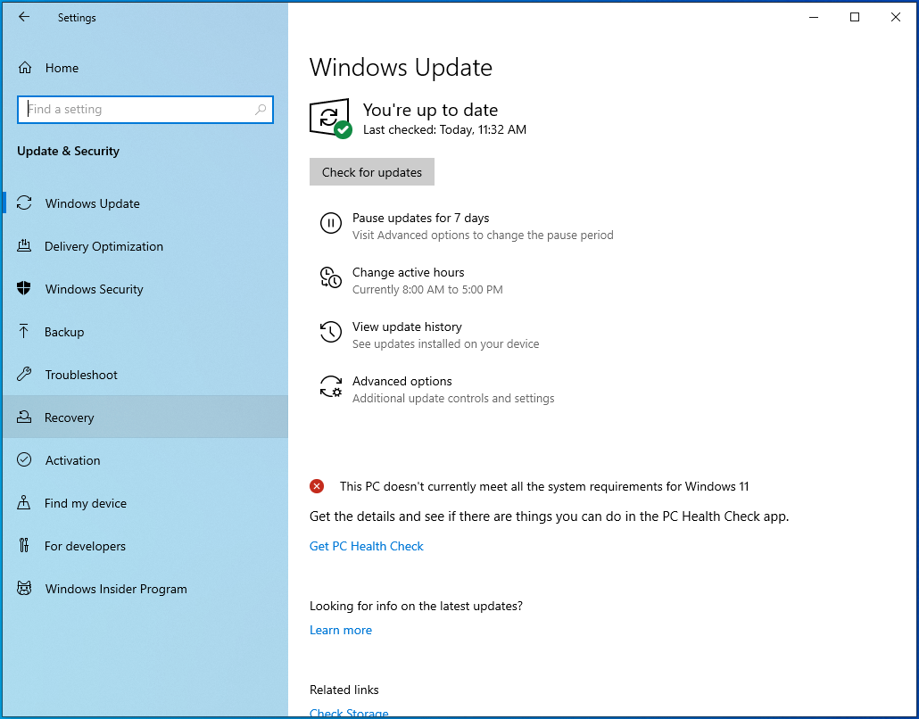
Task: Click the Find my device person icon
Action: click(23, 503)
